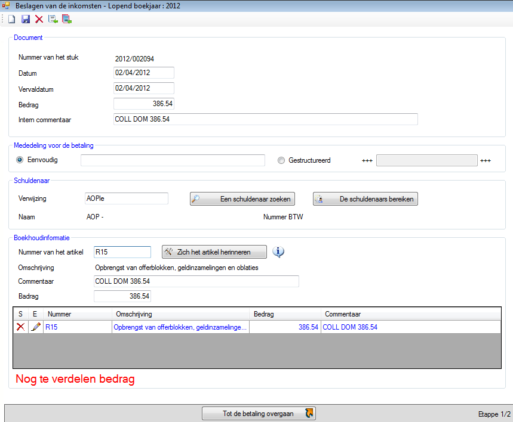Click the Bedrag column header in table
Screen dimensions: 513x422
point(285,314)
